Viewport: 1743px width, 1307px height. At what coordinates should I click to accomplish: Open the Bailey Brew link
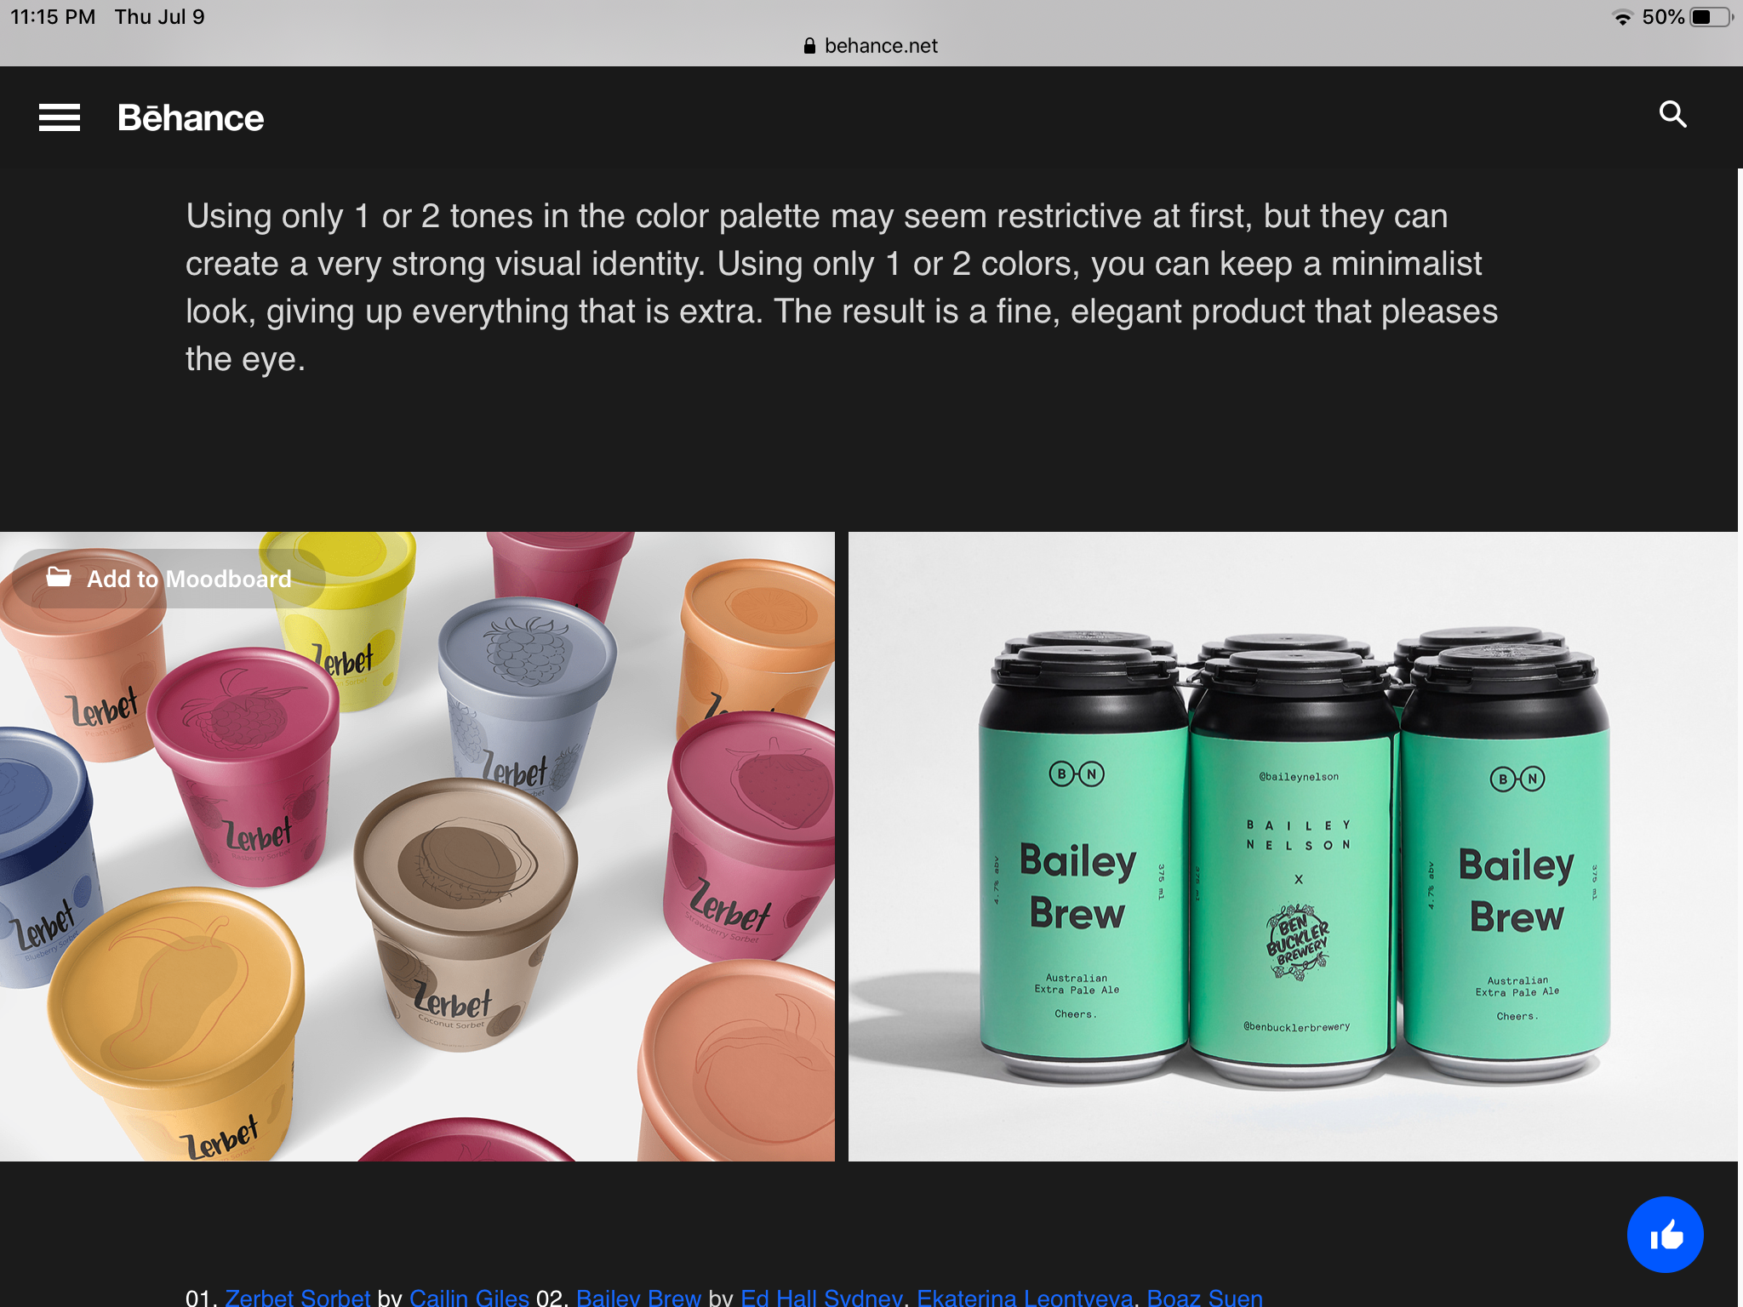638,1297
